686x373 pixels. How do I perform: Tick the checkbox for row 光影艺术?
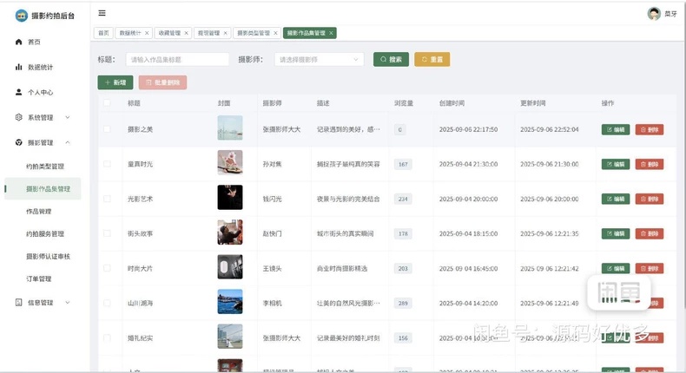click(107, 199)
